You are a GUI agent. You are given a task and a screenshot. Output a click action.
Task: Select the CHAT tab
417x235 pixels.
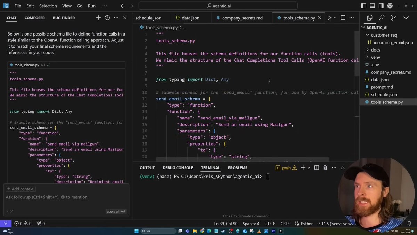tap(11, 18)
